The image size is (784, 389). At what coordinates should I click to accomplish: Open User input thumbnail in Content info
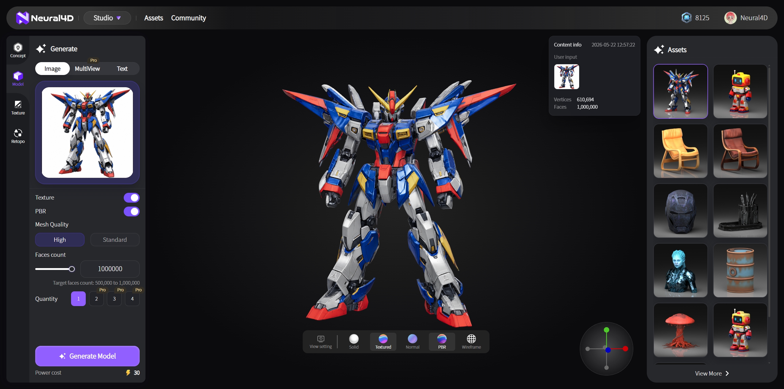[x=567, y=77]
